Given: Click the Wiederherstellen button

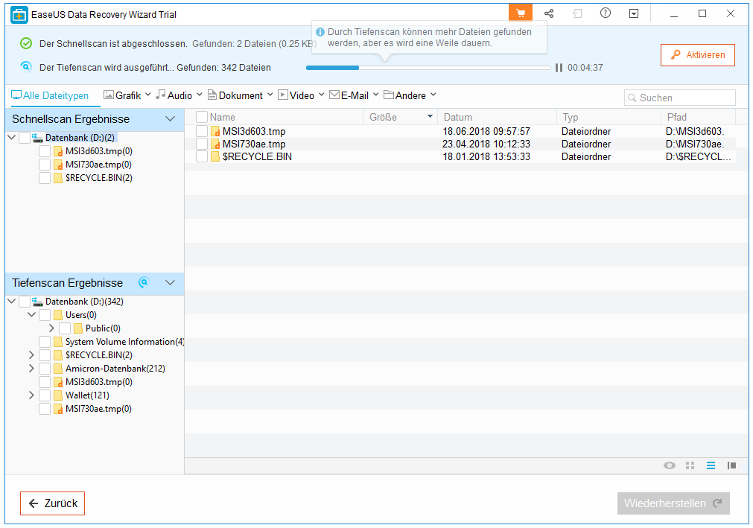Looking at the screenshot, I should coord(673,503).
